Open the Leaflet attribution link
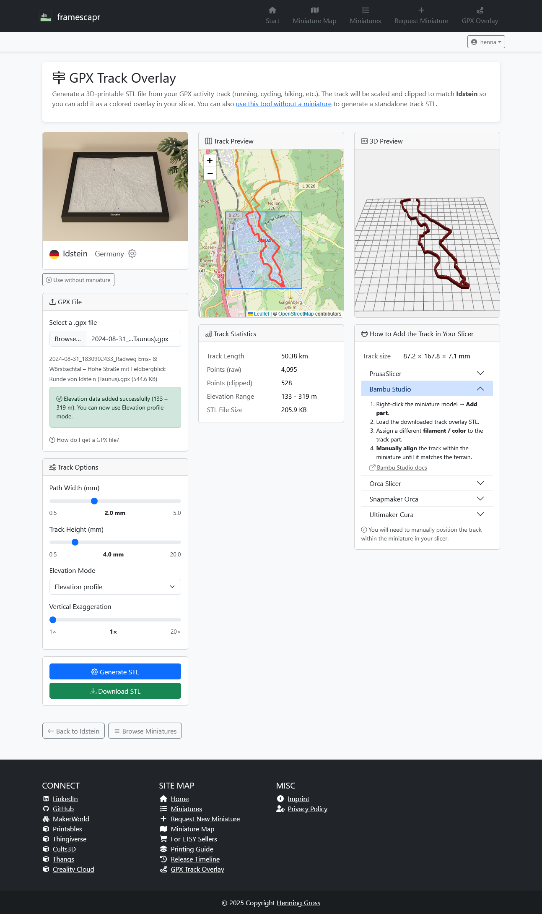 point(259,314)
